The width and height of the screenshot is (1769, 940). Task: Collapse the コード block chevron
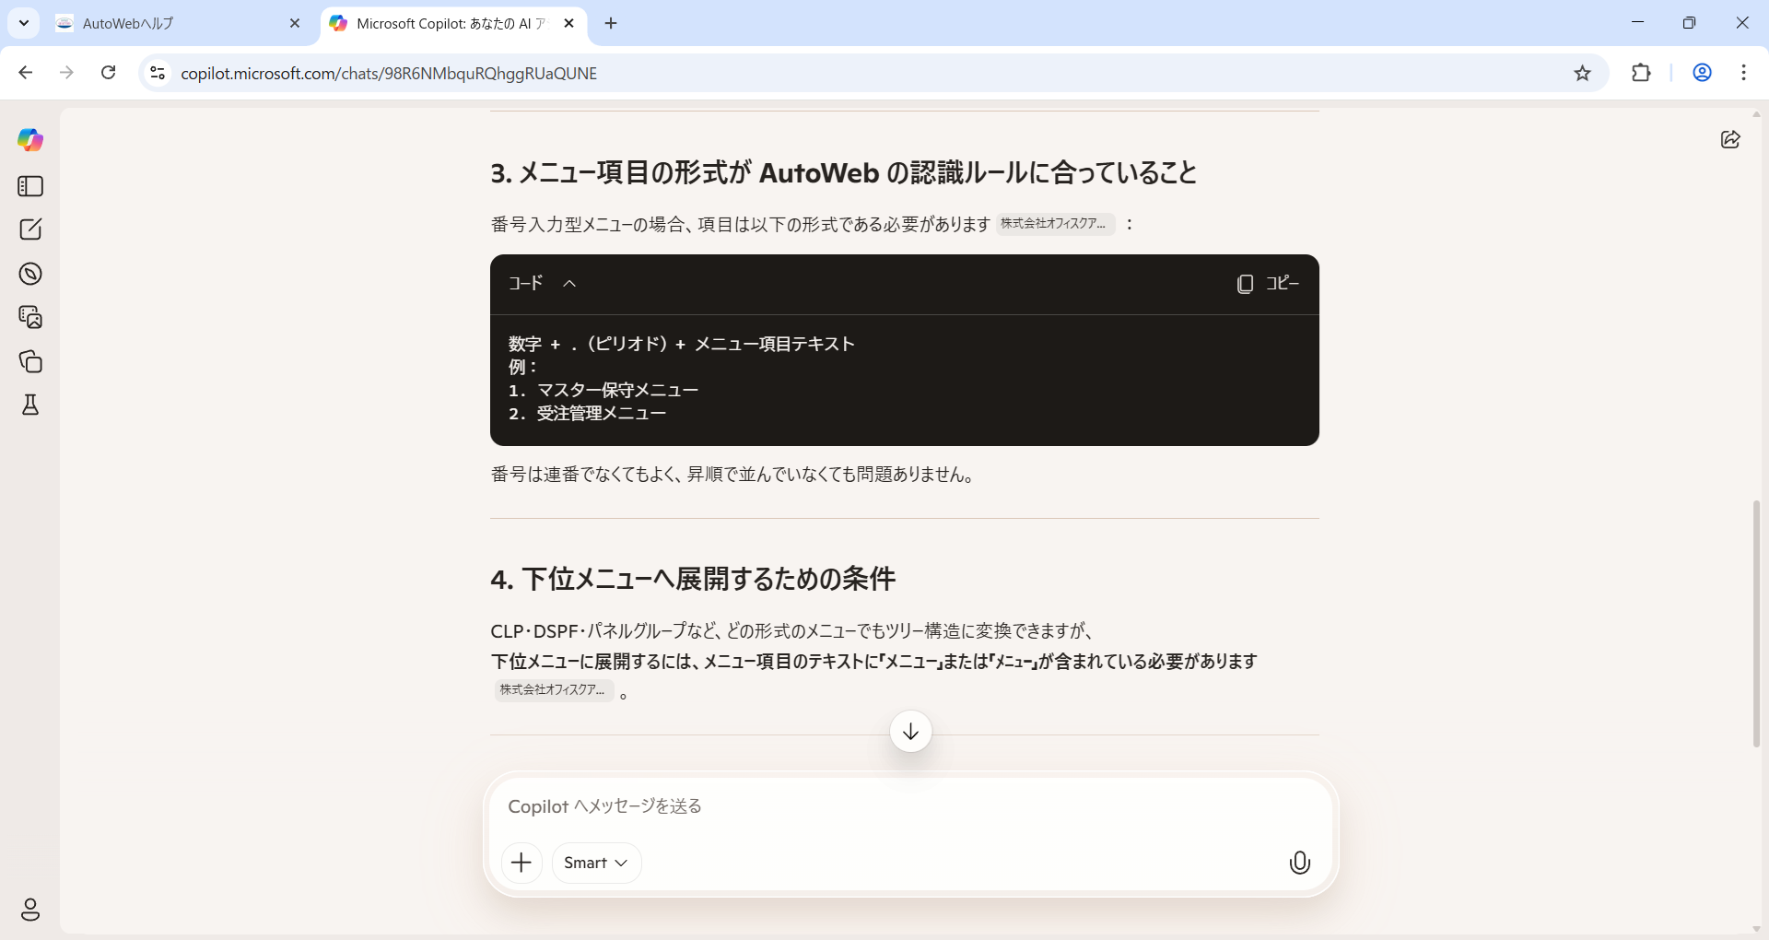pos(569,284)
